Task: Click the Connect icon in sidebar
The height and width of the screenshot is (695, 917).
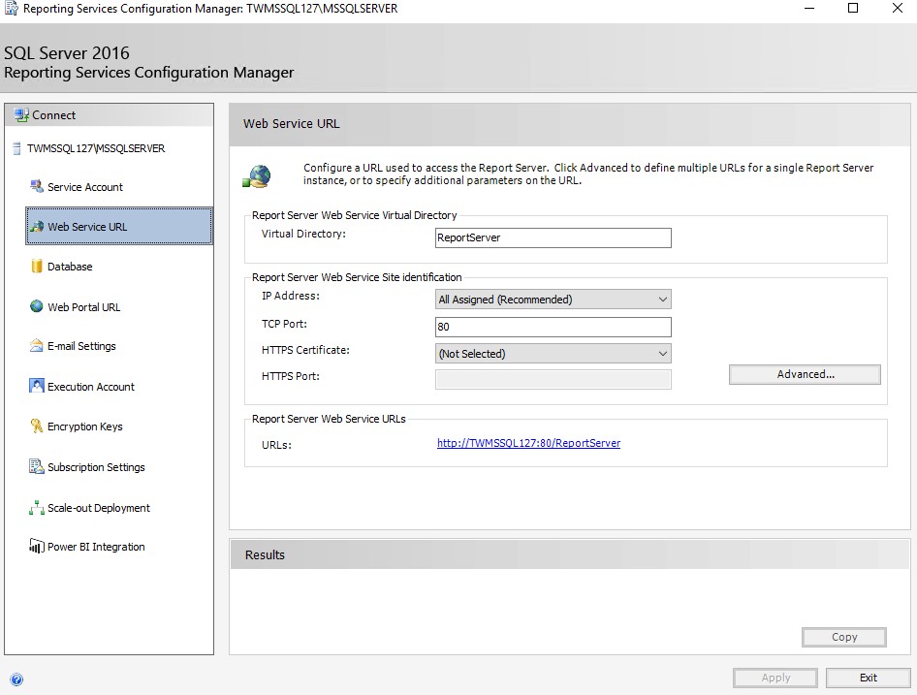Action: tap(21, 115)
